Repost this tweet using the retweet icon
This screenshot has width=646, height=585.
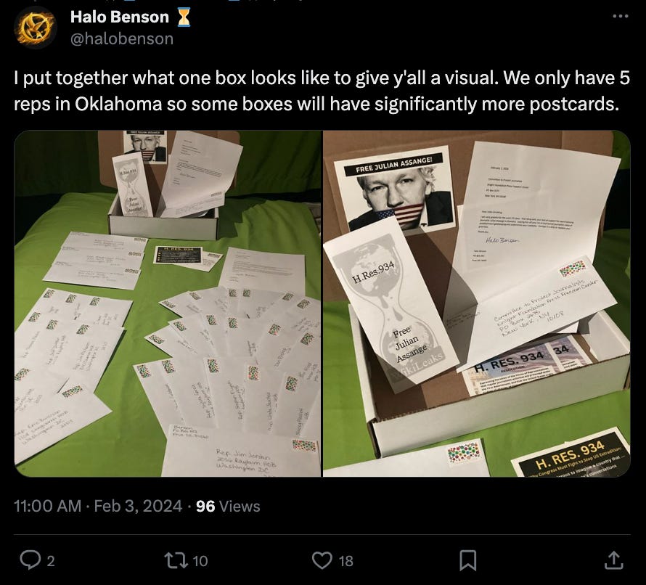176,560
